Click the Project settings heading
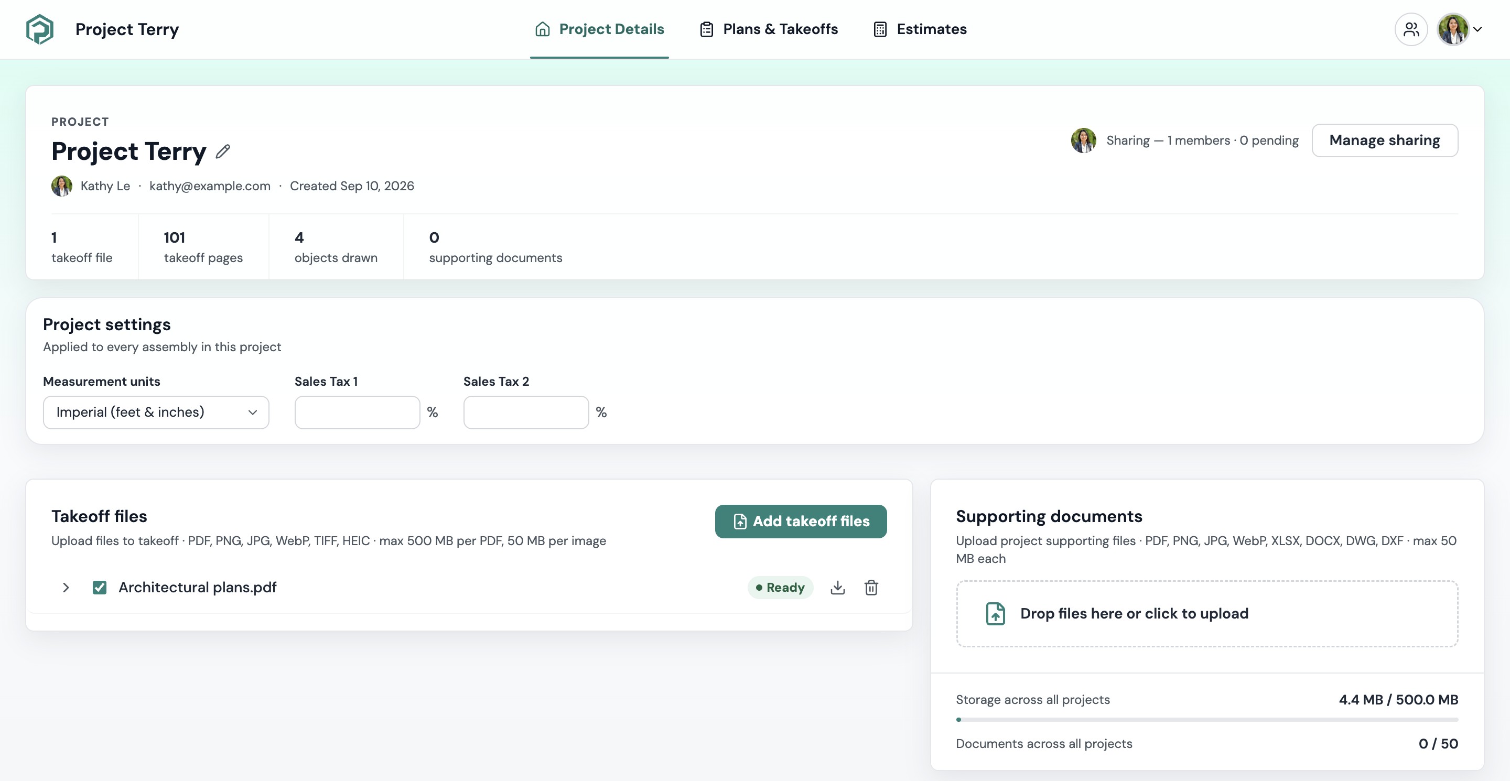This screenshot has height=781, width=1510. [106, 324]
